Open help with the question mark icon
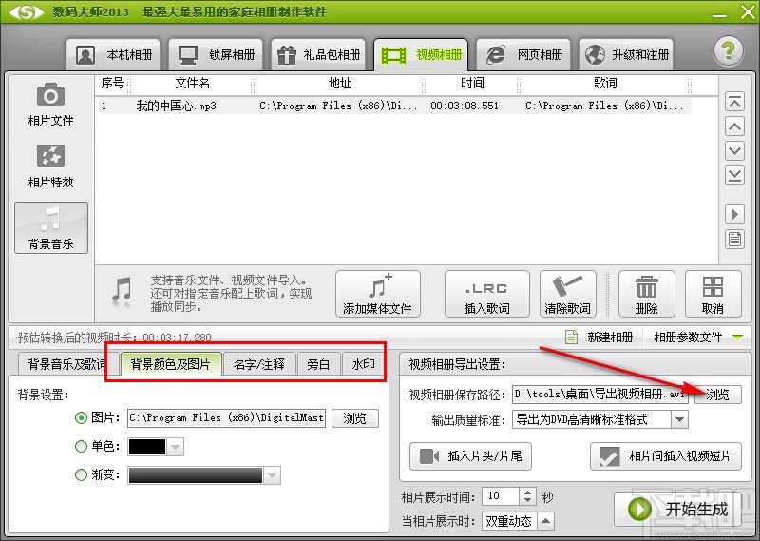Viewport: 760px width, 541px height. (x=728, y=51)
